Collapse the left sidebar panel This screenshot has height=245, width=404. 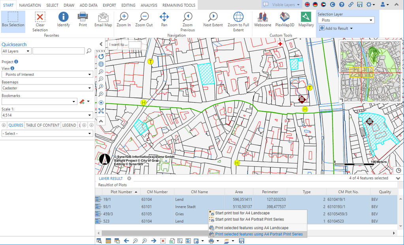[101, 44]
